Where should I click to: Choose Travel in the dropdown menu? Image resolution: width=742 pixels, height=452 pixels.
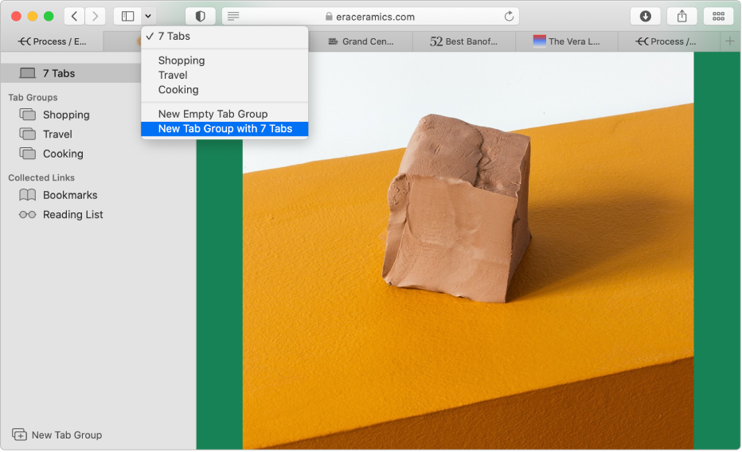coord(225,75)
